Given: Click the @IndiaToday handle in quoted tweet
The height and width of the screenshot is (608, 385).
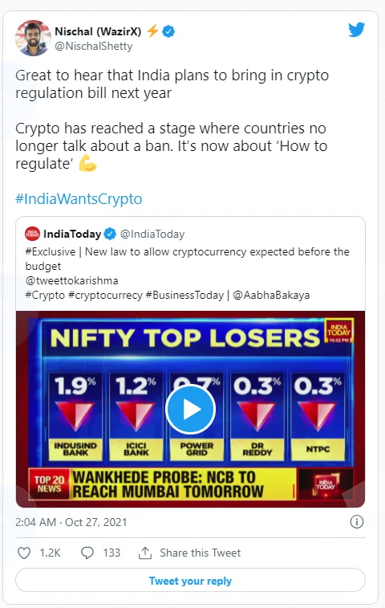Looking at the screenshot, I should point(152,235).
